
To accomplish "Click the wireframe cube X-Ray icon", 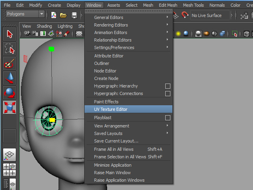I will (x=246, y=34).
